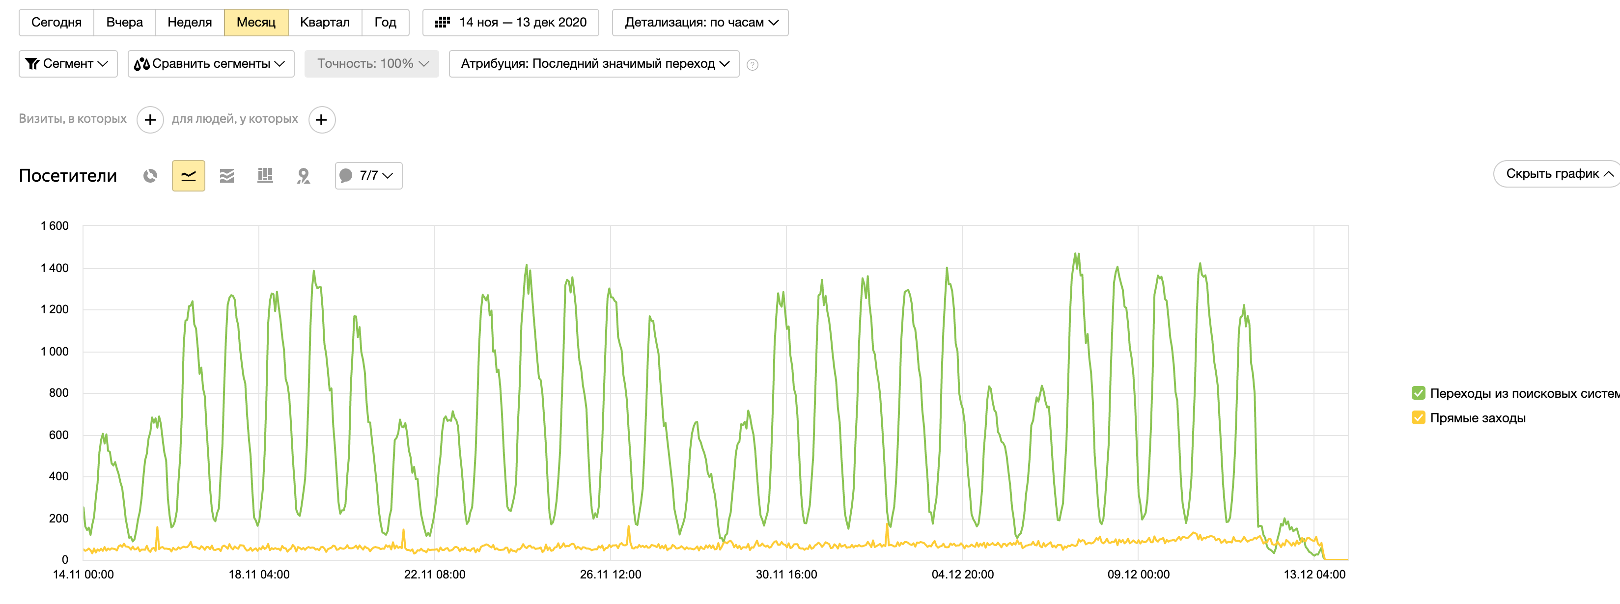Collapse chart with Скрыть график
This screenshot has height=604, width=1620.
1559,174
